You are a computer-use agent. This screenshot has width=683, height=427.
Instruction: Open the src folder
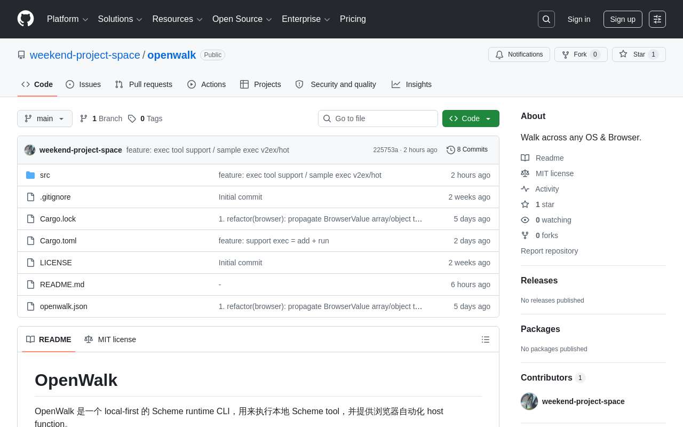(45, 175)
